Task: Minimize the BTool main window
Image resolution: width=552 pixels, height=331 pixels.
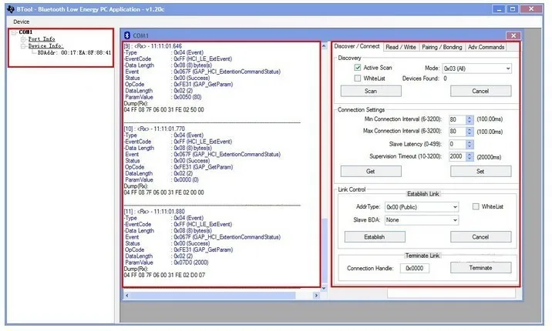Action: coord(499,9)
